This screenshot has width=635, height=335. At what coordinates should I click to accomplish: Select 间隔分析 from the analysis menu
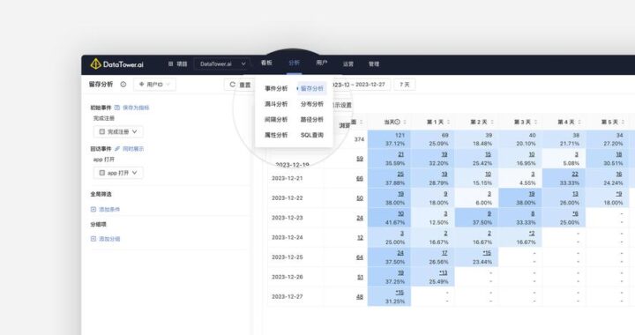tap(276, 119)
